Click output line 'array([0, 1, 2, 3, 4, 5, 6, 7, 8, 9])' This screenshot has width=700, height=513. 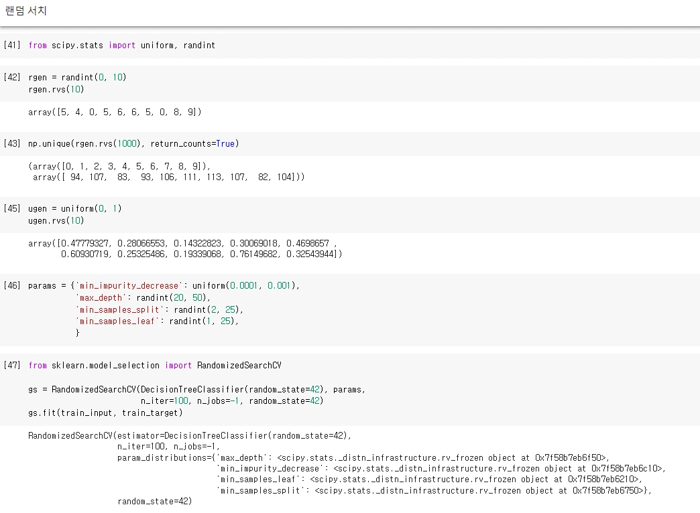(x=119, y=166)
